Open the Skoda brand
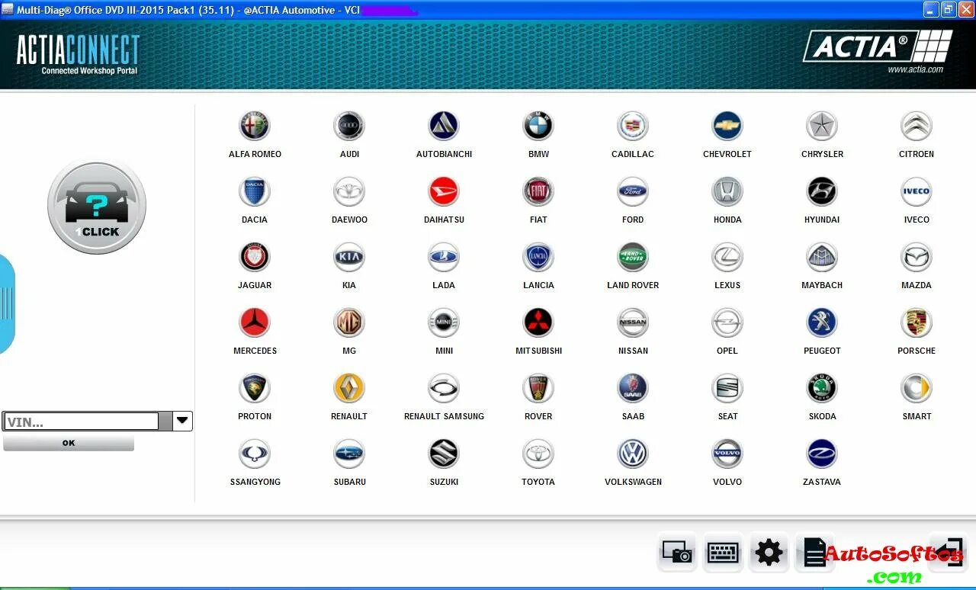Screen dimensions: 976x590 point(822,388)
